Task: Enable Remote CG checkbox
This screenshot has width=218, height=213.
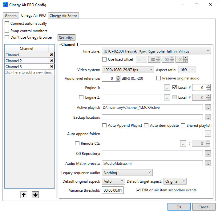Action: coord(77,143)
